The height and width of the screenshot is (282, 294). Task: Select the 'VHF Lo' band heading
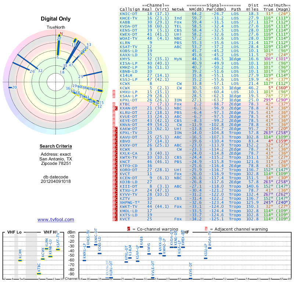(14, 232)
